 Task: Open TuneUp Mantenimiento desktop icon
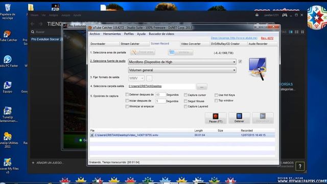coord(8,114)
